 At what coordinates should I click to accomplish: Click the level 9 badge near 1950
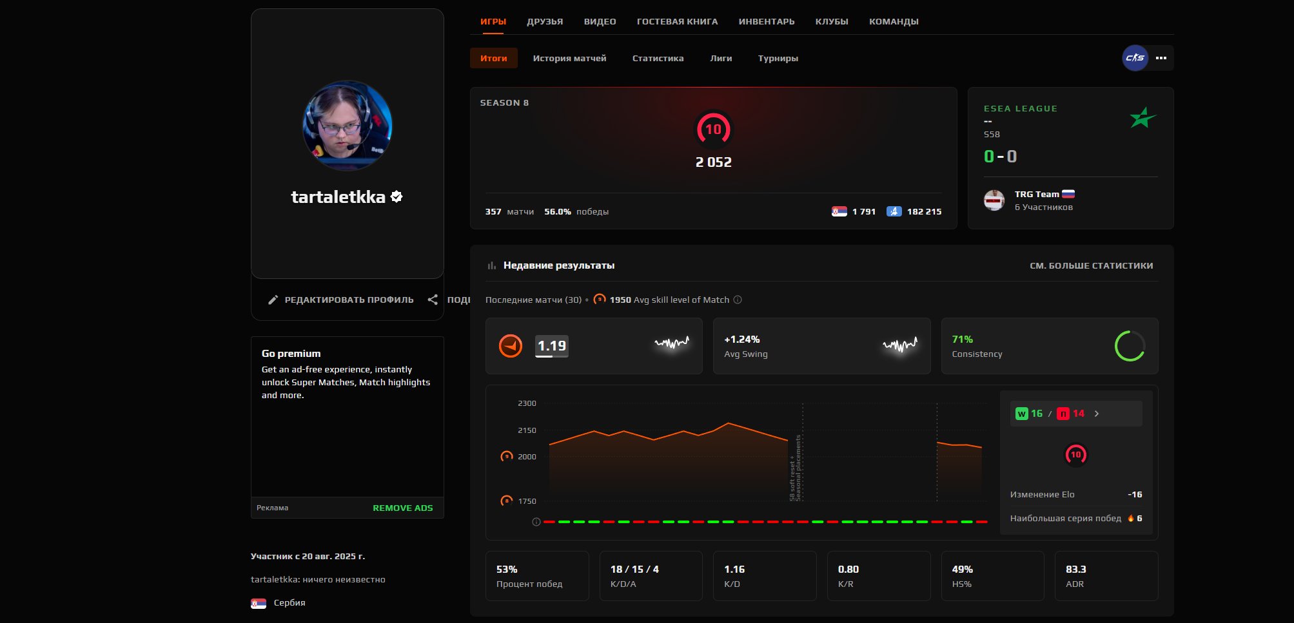599,299
